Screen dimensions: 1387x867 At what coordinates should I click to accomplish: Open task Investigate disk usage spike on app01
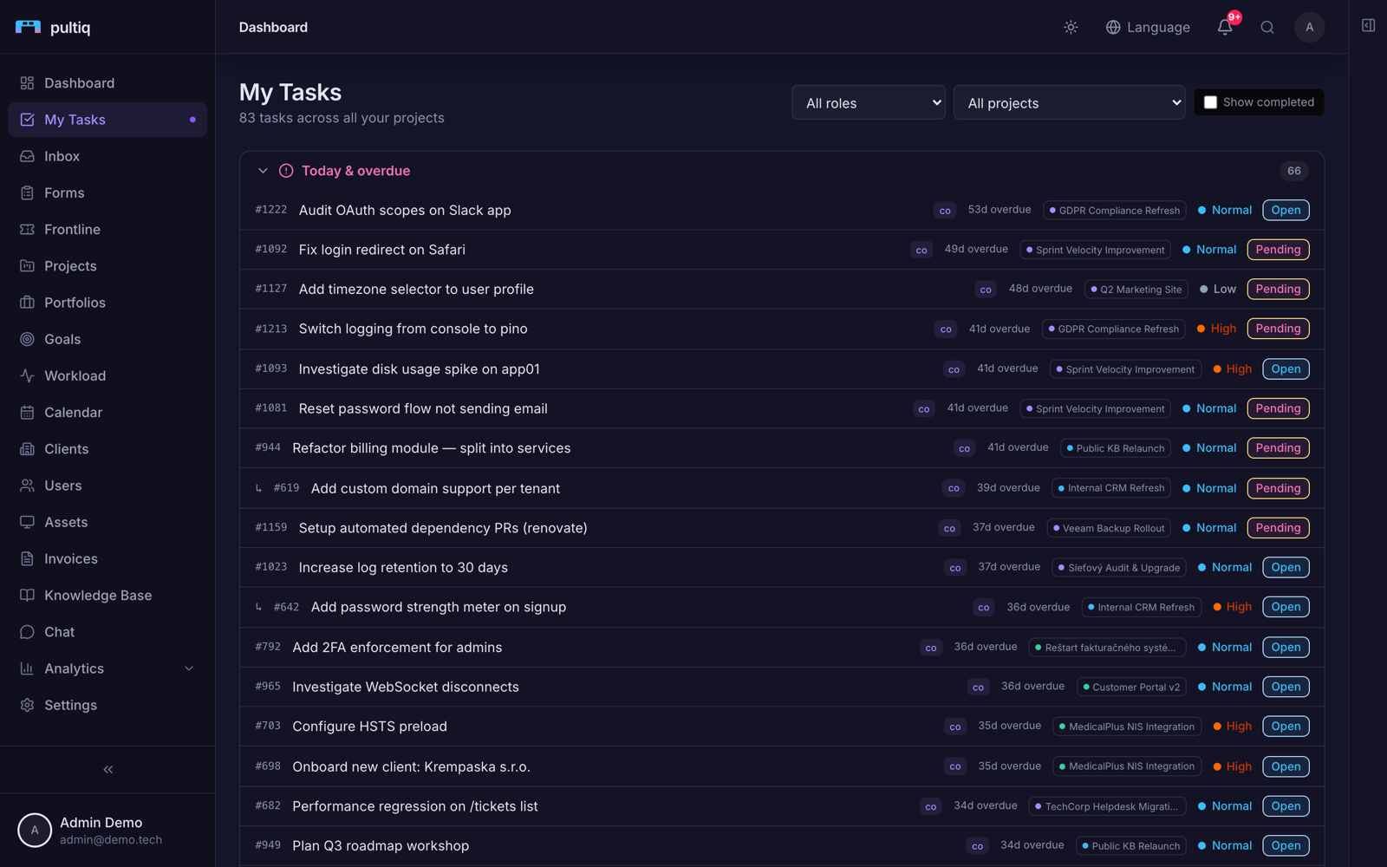[419, 368]
